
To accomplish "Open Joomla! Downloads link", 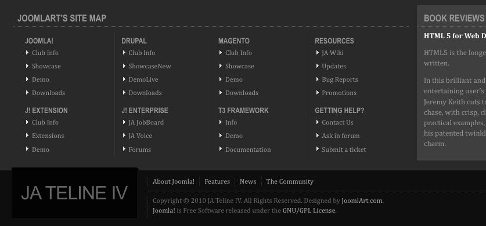I will click(48, 93).
